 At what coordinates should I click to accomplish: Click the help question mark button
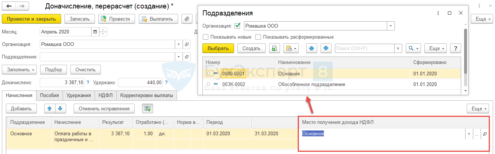coord(456,49)
